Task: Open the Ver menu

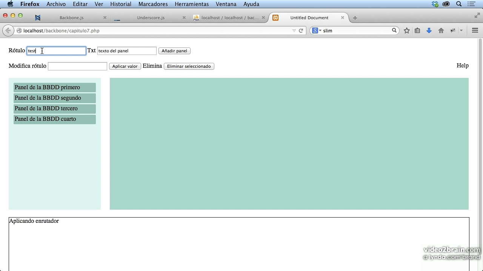Action: (99, 4)
